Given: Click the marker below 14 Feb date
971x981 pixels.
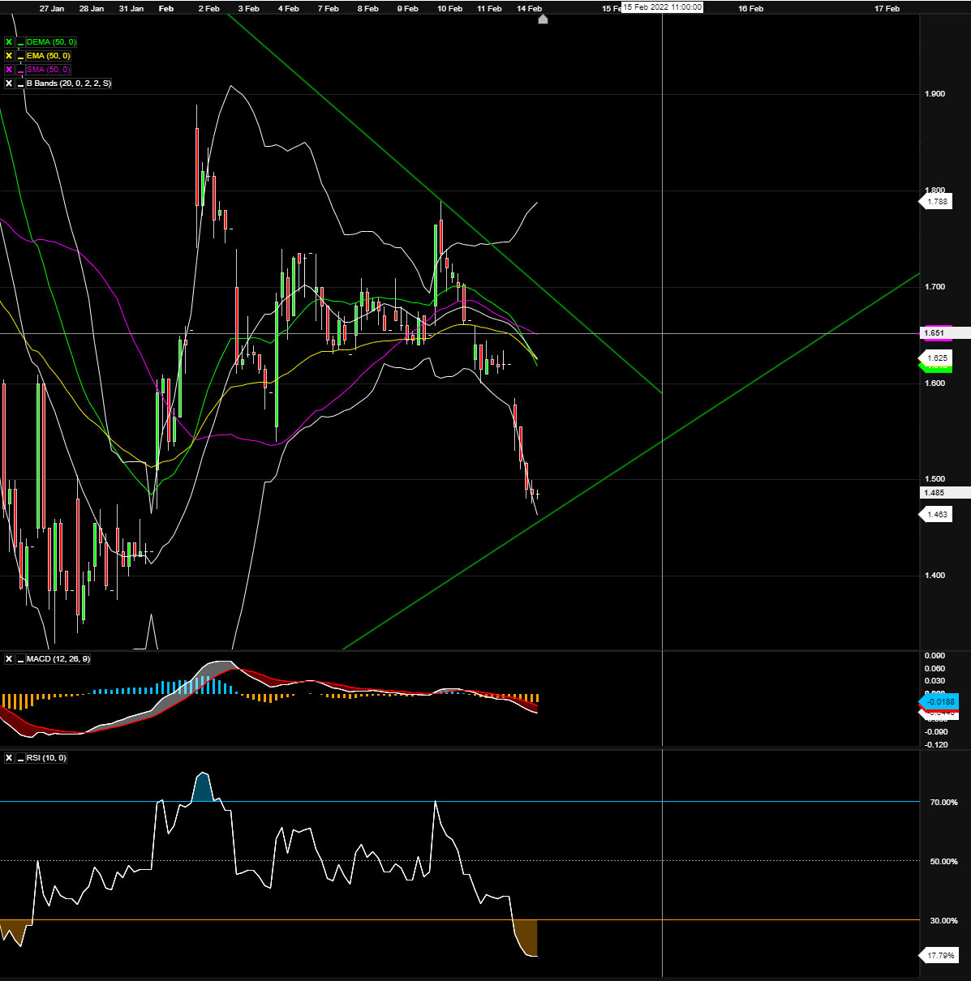Looking at the screenshot, I should pyautogui.click(x=543, y=19).
